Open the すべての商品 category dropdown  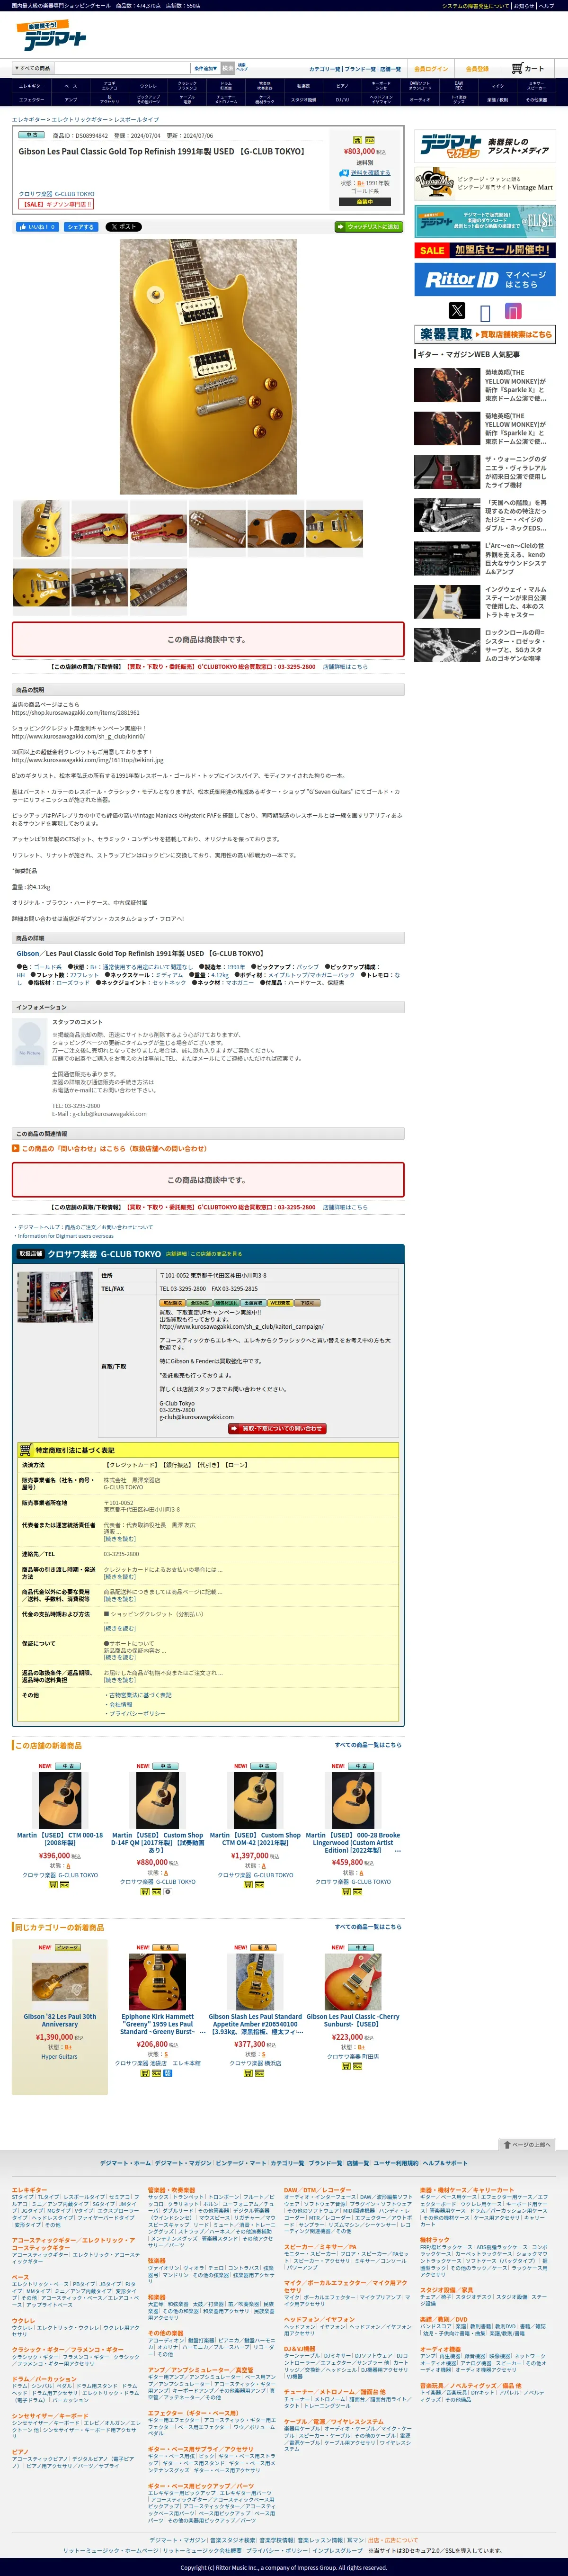click(x=32, y=68)
